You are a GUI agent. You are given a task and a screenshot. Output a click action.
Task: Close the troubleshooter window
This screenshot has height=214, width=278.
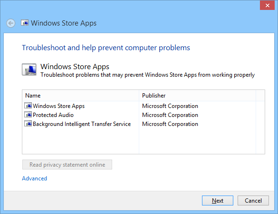click(267, 5)
